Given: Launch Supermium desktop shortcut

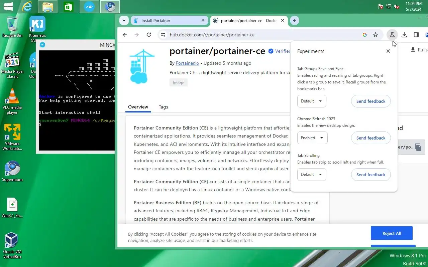Looking at the screenshot, I should point(12,172).
